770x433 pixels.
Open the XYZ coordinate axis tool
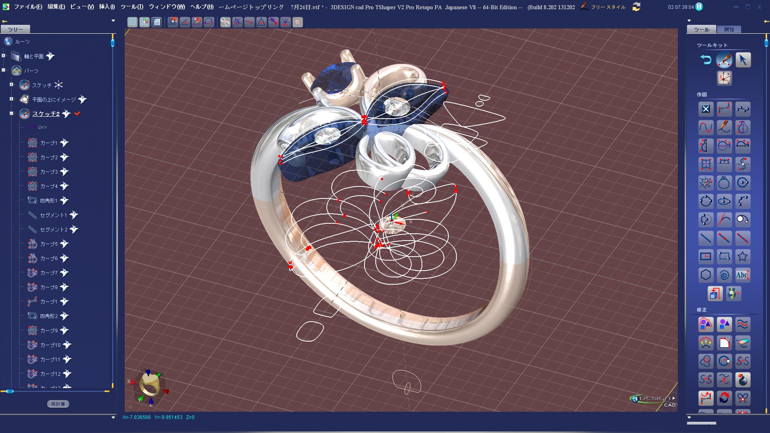(x=724, y=78)
